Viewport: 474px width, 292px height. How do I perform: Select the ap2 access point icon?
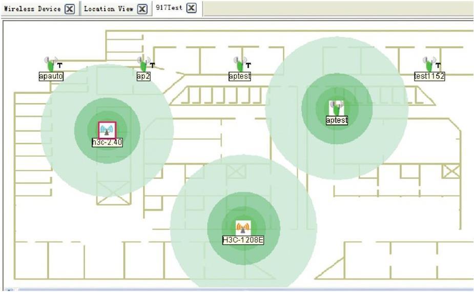(x=143, y=64)
